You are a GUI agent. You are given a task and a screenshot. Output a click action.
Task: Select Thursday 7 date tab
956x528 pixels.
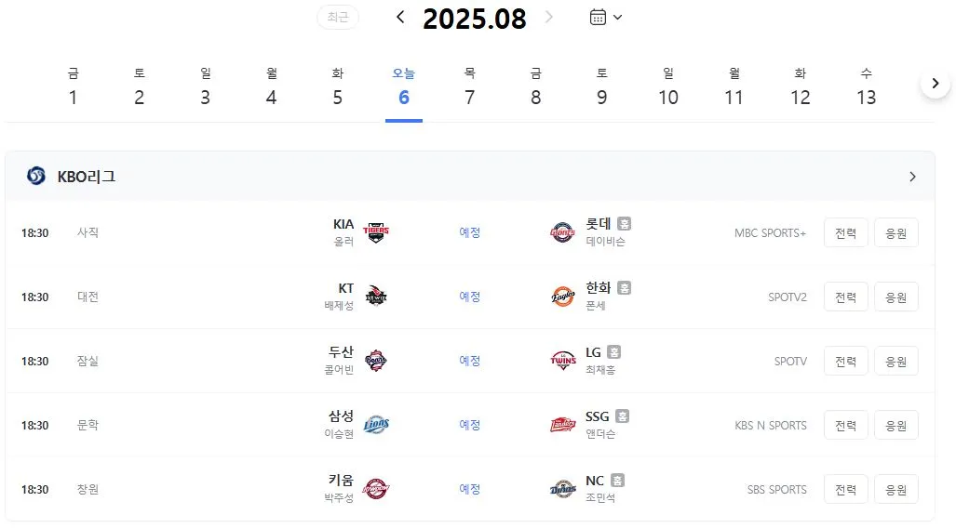click(x=469, y=87)
